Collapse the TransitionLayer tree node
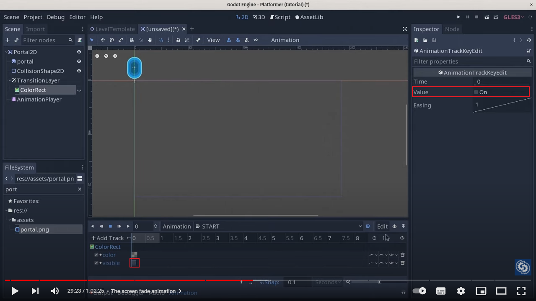This screenshot has width=536, height=301. pyautogui.click(x=10, y=80)
